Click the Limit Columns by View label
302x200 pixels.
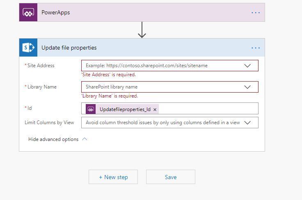click(49, 123)
